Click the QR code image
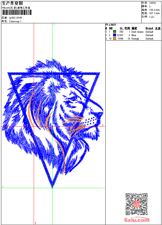Screen dimensions: 162x225 (137, 204)
